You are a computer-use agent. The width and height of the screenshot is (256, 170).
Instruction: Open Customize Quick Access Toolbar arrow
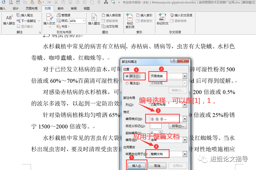coord(119,2)
